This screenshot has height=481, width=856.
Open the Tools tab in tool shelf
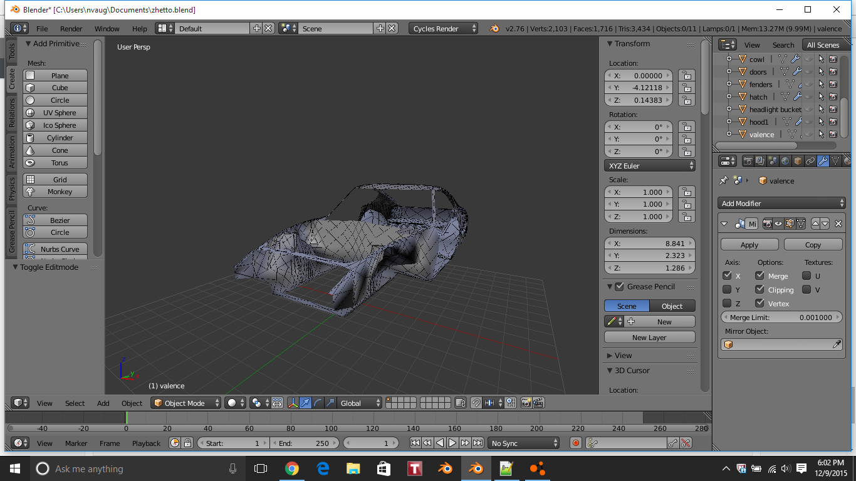(x=11, y=51)
